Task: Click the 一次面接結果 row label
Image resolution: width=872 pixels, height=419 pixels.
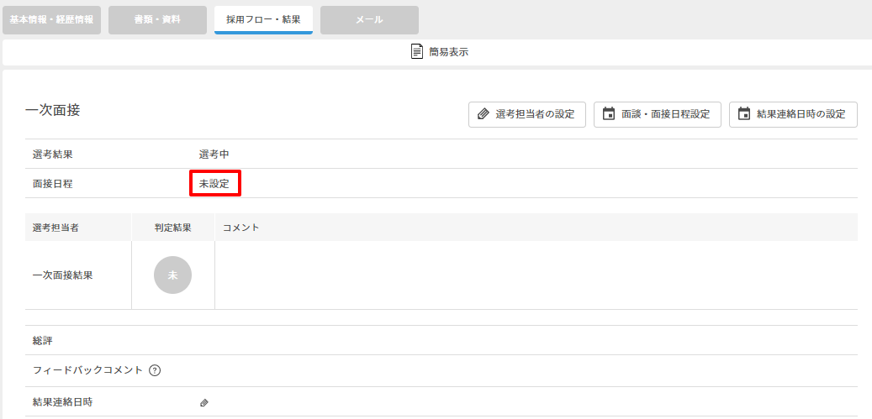Action: coord(62,275)
